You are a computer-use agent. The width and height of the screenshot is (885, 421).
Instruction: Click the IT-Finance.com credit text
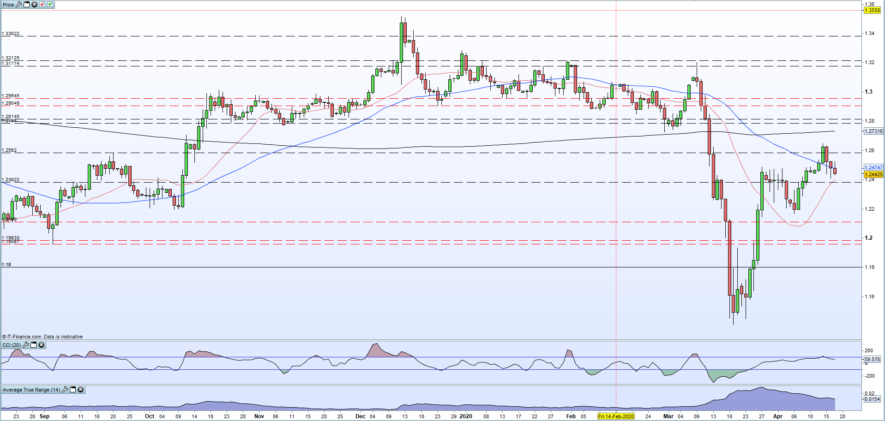pyautogui.click(x=22, y=337)
